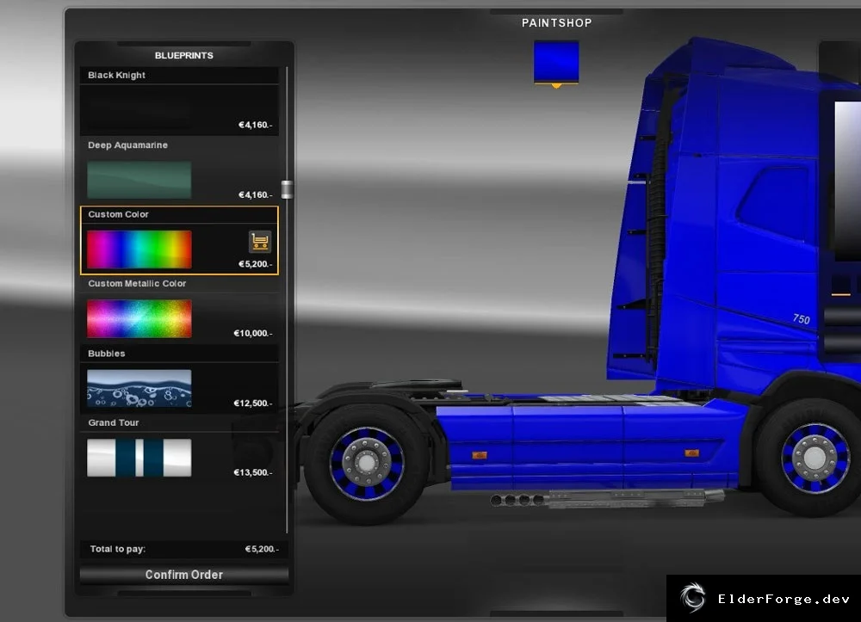
Task: Click the Bubbles price €12,500
Action: click(252, 403)
